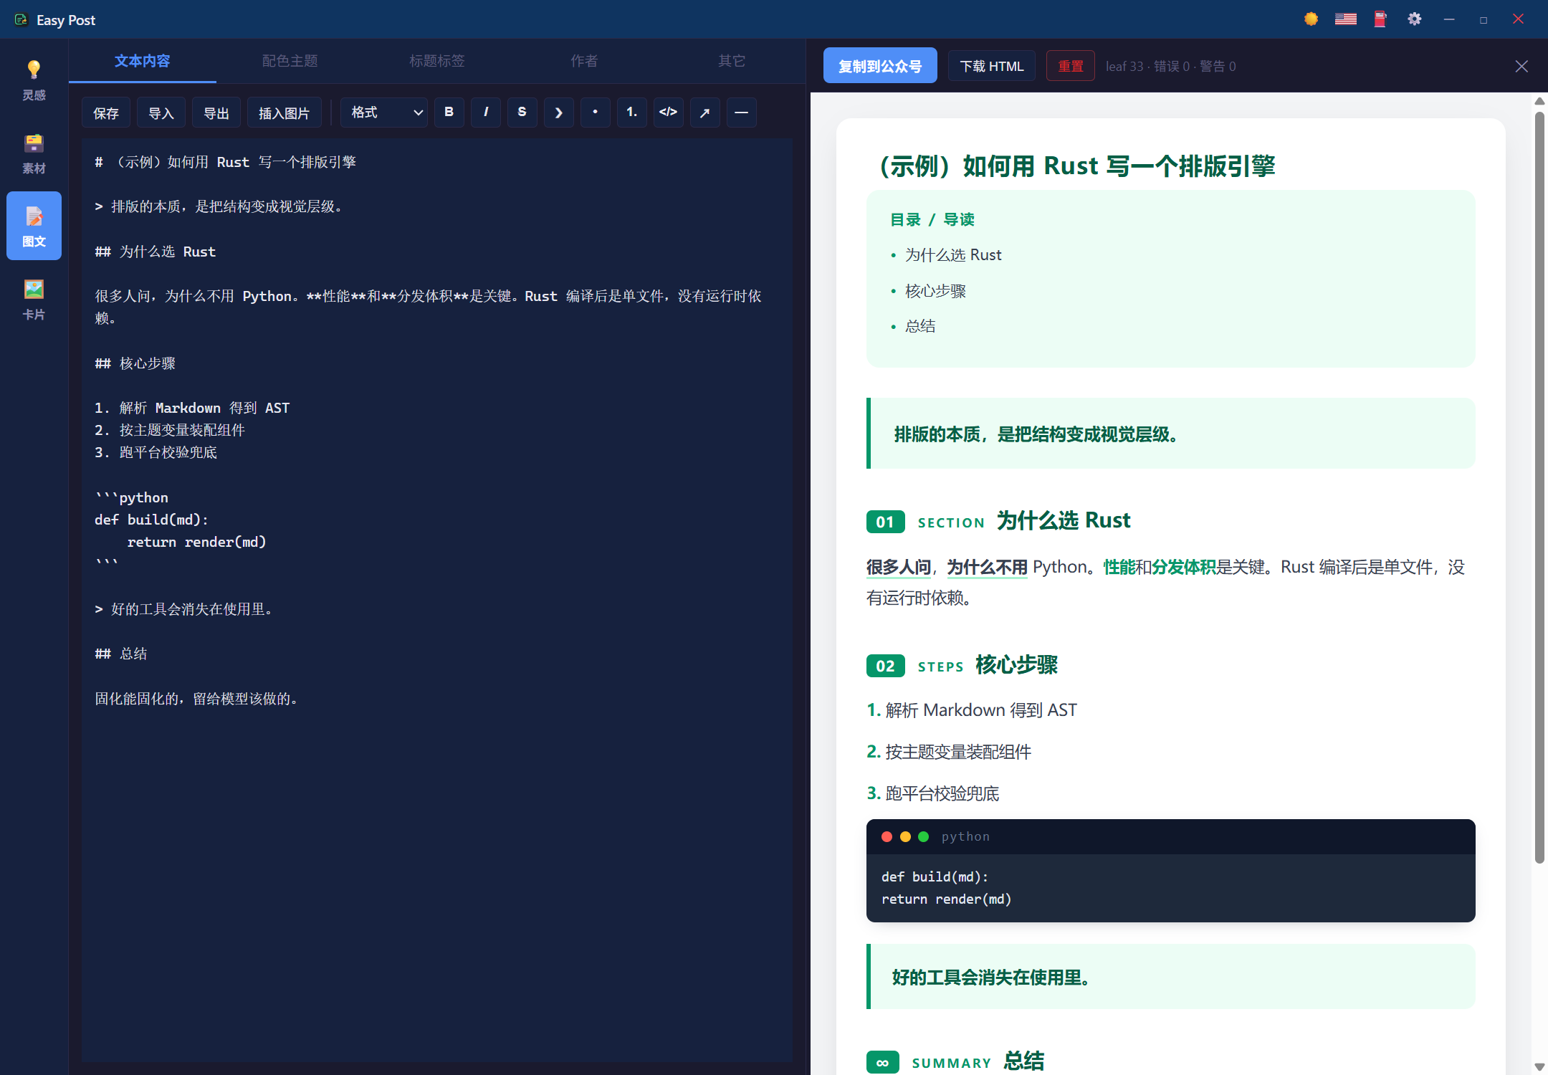The height and width of the screenshot is (1075, 1548).
Task: Apply strikethrough with S button
Action: tap(522, 112)
